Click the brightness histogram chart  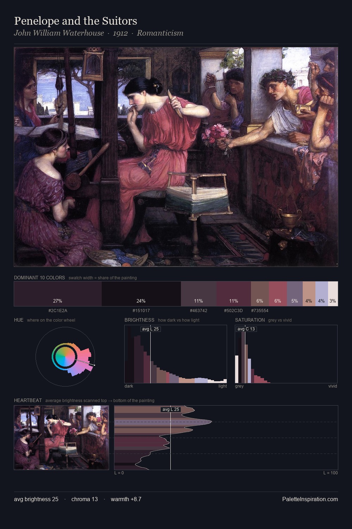[x=176, y=354]
